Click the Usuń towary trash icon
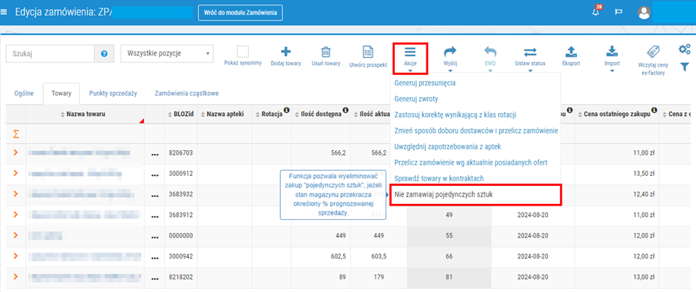Image resolution: width=696 pixels, height=292 pixels. [326, 52]
